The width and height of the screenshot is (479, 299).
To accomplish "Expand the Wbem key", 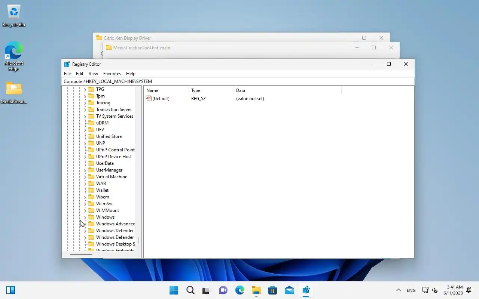I will (85, 197).
